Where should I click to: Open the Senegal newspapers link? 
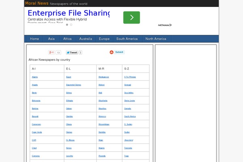coord(128,85)
